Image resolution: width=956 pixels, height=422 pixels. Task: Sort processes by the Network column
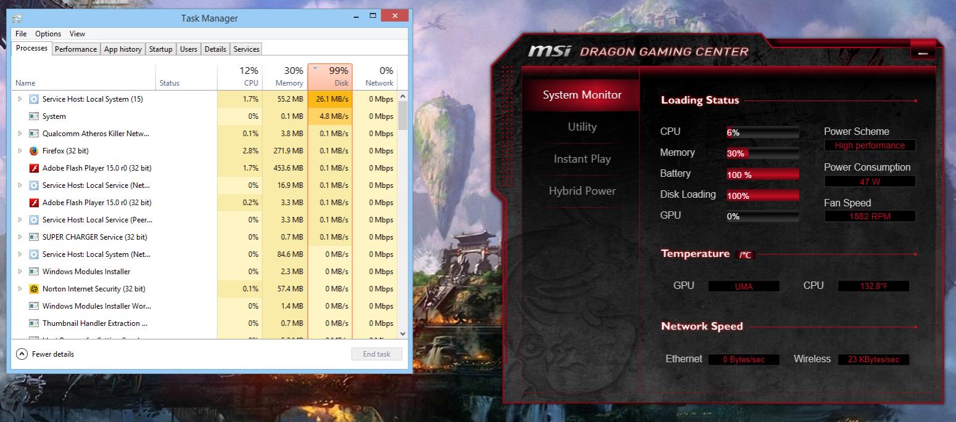(x=375, y=76)
